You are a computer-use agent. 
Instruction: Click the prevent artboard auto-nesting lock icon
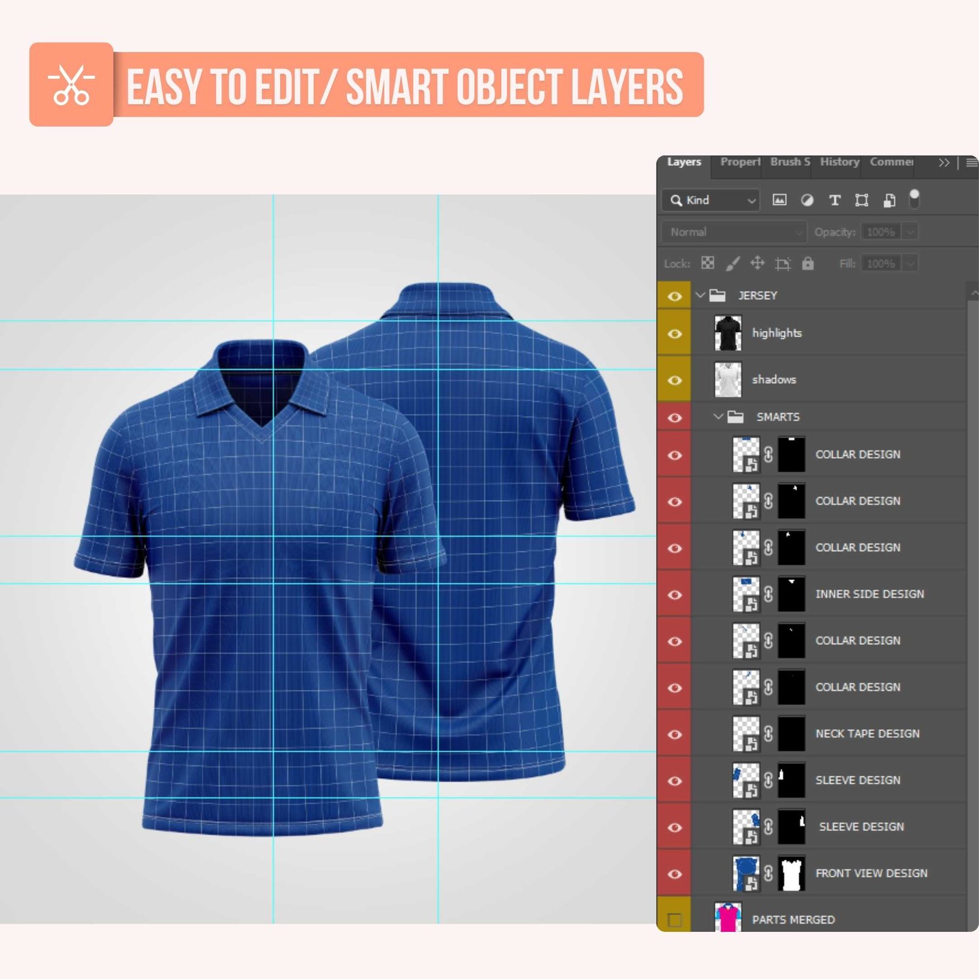click(783, 264)
